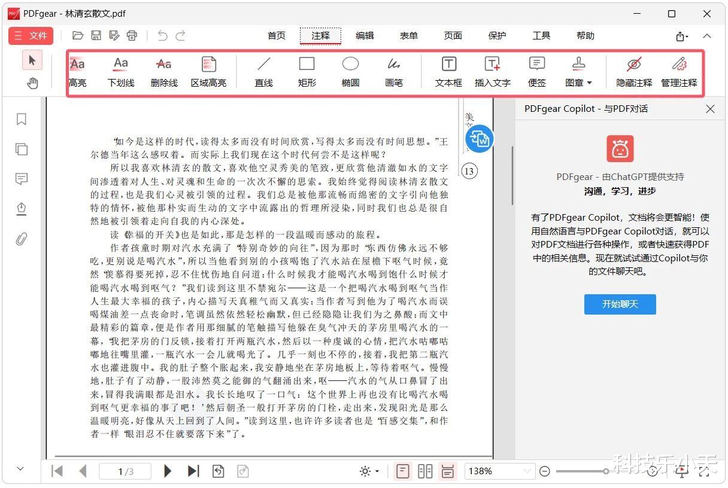Switch to single page view mode
This screenshot has width=728, height=488.
[403, 471]
